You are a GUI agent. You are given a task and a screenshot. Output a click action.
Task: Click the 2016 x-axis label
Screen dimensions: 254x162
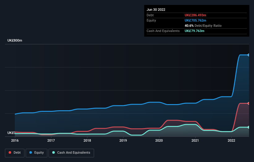(15, 140)
